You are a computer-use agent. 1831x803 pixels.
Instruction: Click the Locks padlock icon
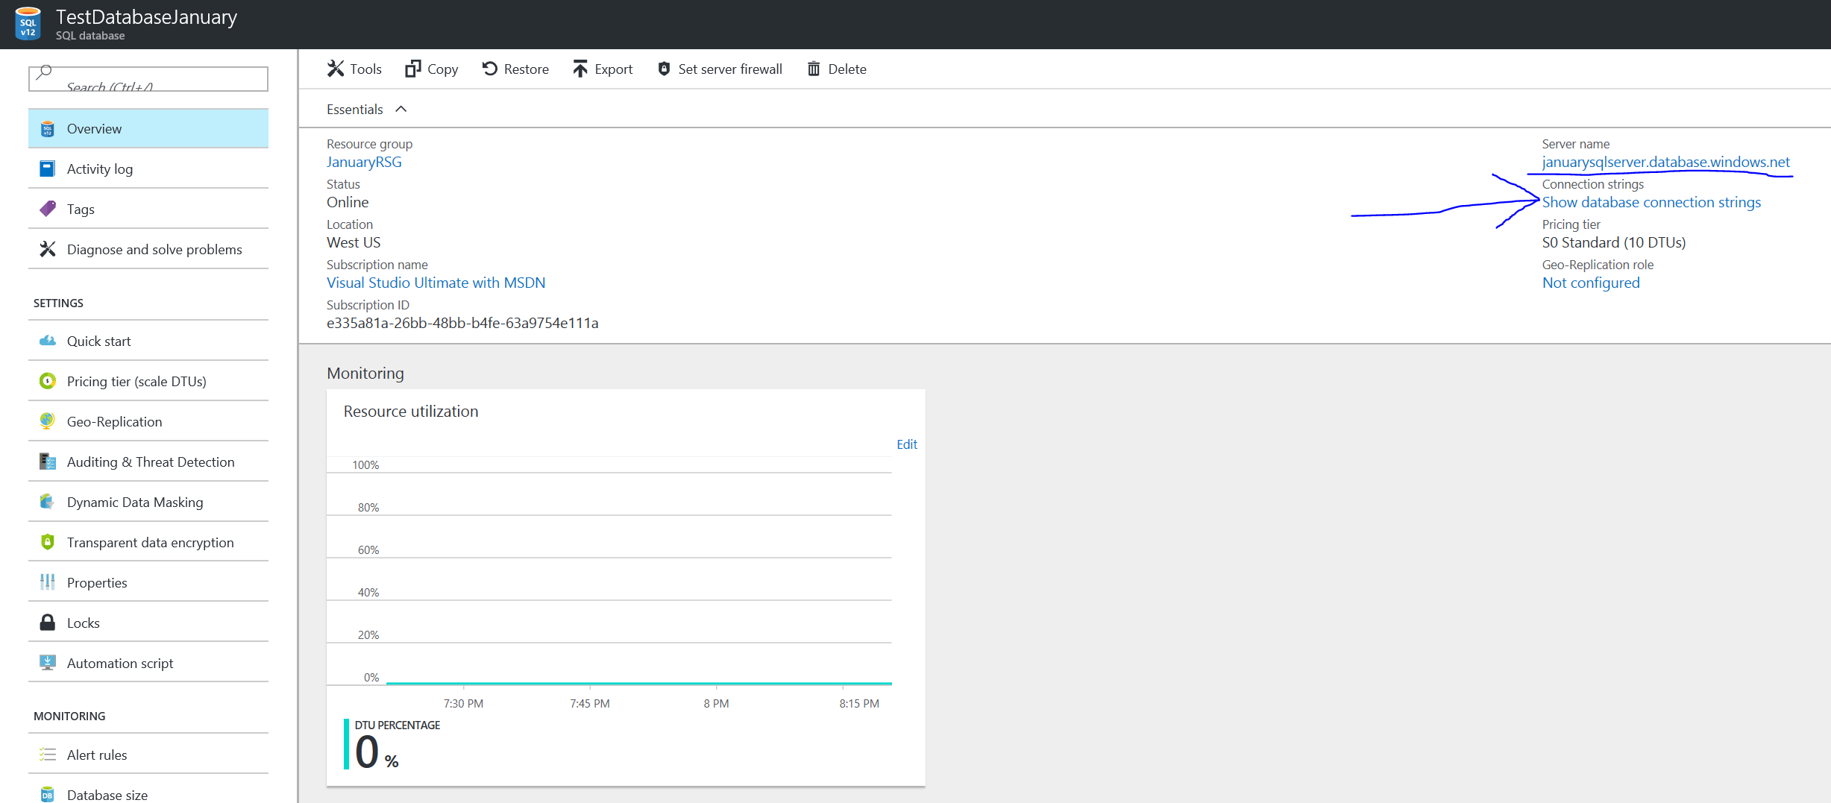[48, 623]
